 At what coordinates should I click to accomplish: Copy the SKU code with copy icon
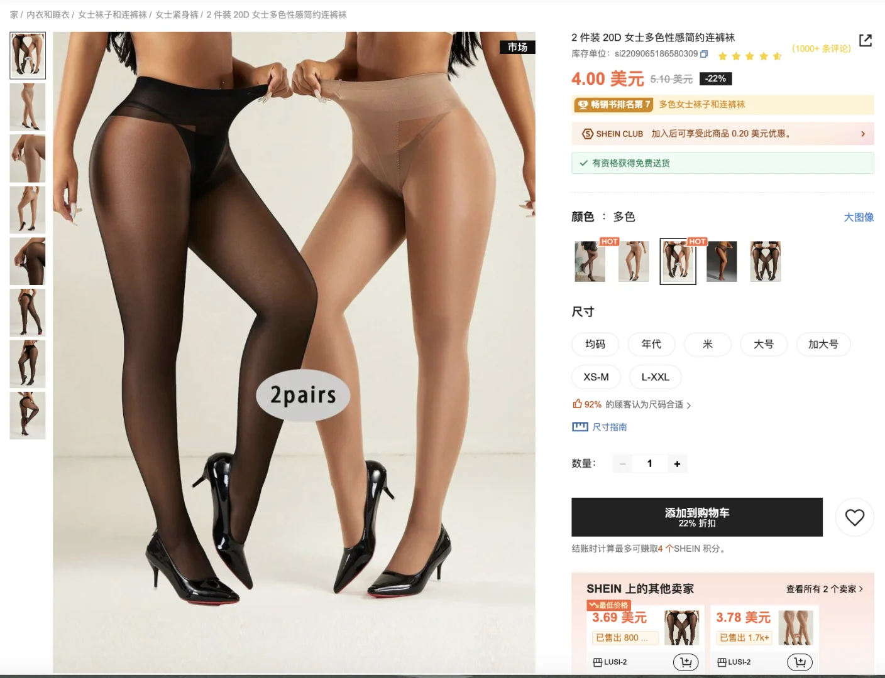(x=704, y=54)
